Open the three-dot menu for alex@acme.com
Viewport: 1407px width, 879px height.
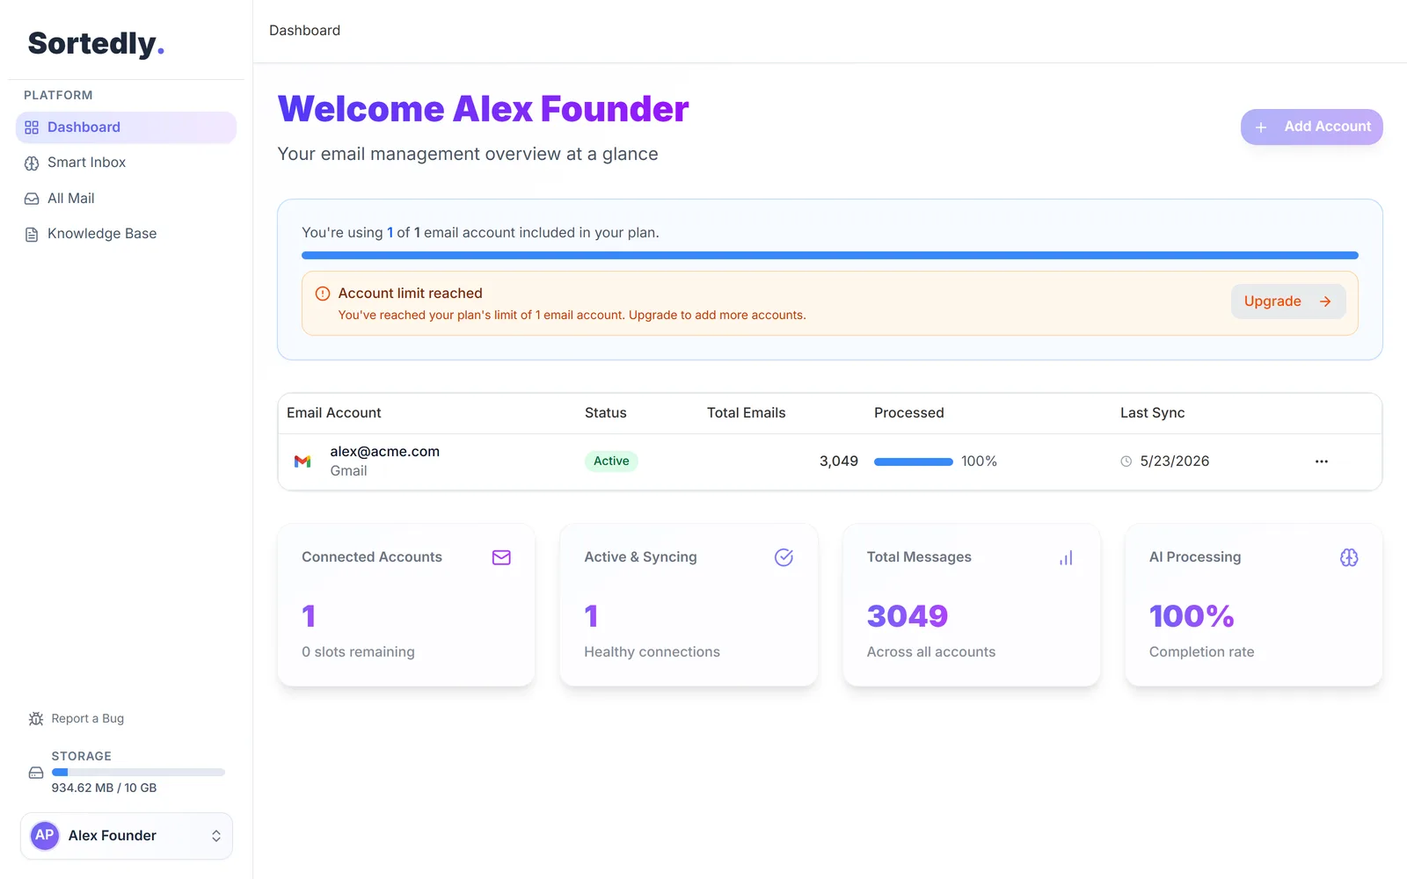[1321, 461]
